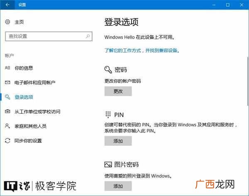Click the 图片密码 section heading text
Image resolution: width=249 pixels, height=196 pixels.
pos(127,164)
